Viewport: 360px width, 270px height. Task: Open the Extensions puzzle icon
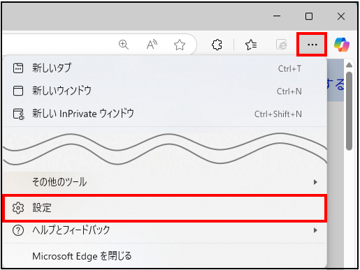[x=217, y=45]
